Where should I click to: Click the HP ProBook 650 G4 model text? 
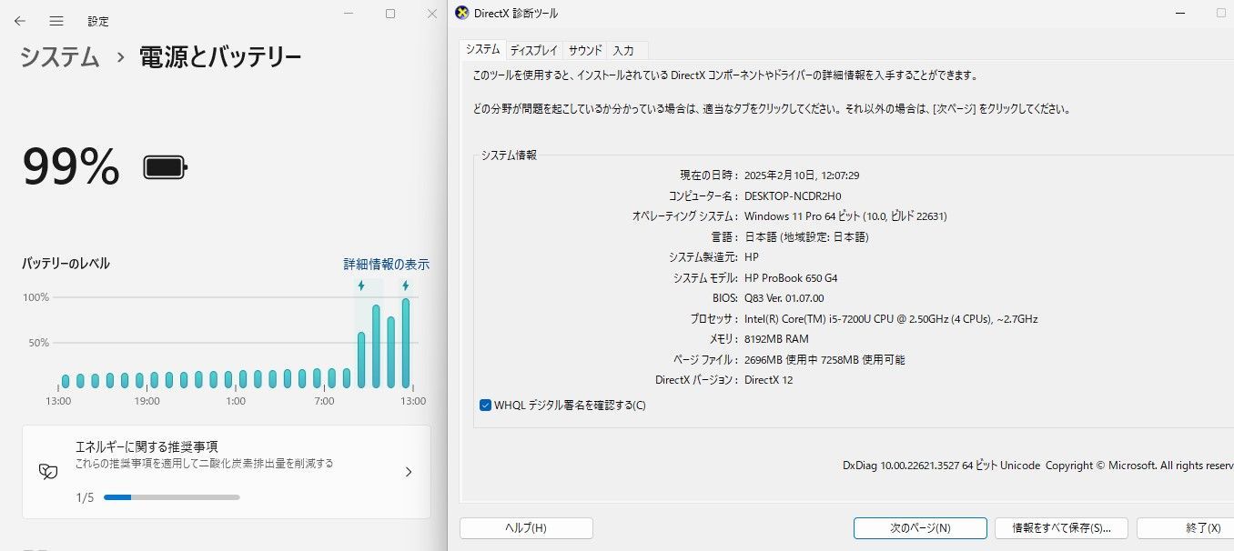(791, 277)
